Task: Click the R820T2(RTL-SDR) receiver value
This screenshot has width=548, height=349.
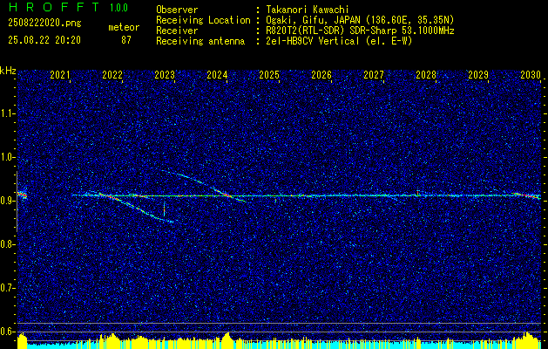Action: 360,31
